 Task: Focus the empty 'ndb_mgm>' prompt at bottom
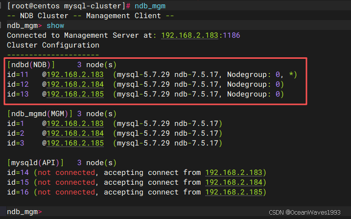pyautogui.click(x=24, y=212)
